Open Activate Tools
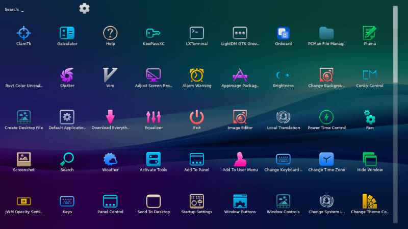This screenshot has height=229, width=408. pos(154,159)
